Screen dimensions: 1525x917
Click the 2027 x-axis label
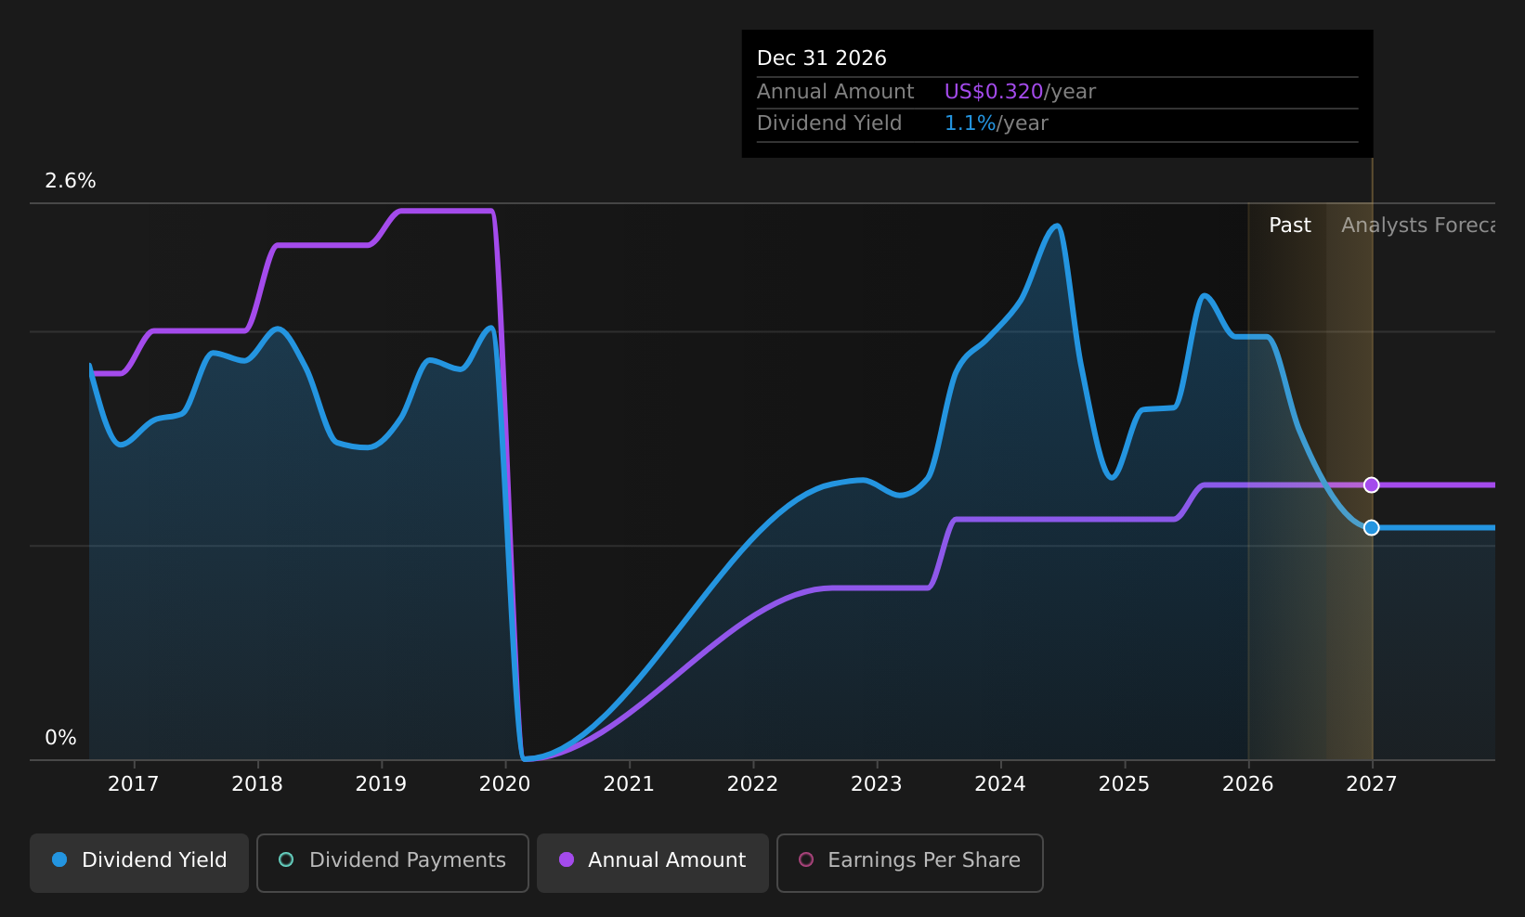click(x=1372, y=784)
